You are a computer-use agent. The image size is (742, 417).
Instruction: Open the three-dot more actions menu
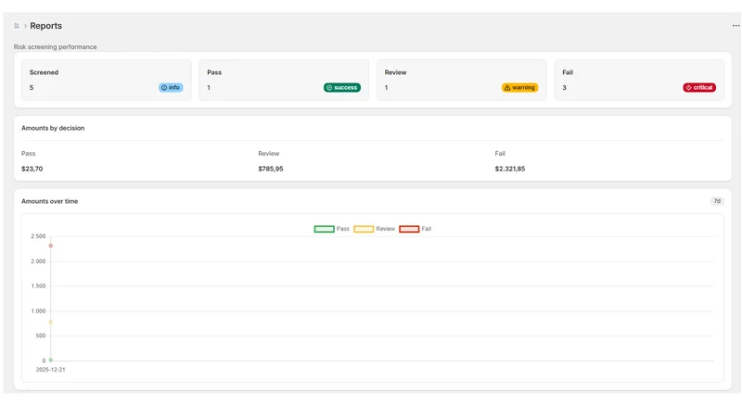(736, 26)
